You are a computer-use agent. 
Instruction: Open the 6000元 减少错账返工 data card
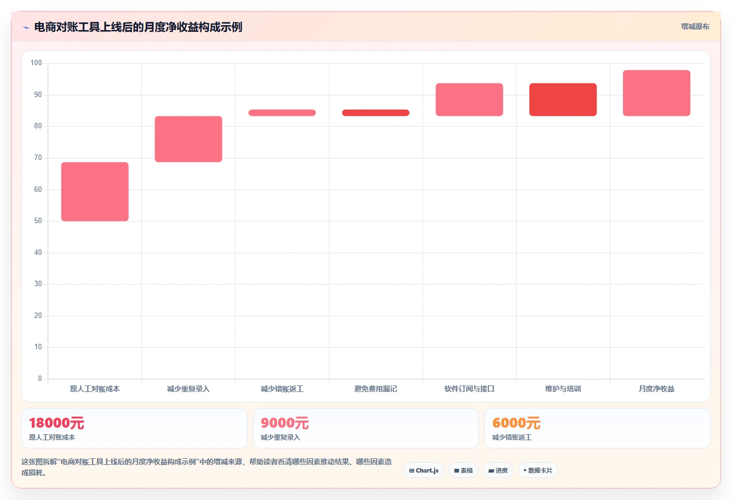pyautogui.click(x=597, y=428)
